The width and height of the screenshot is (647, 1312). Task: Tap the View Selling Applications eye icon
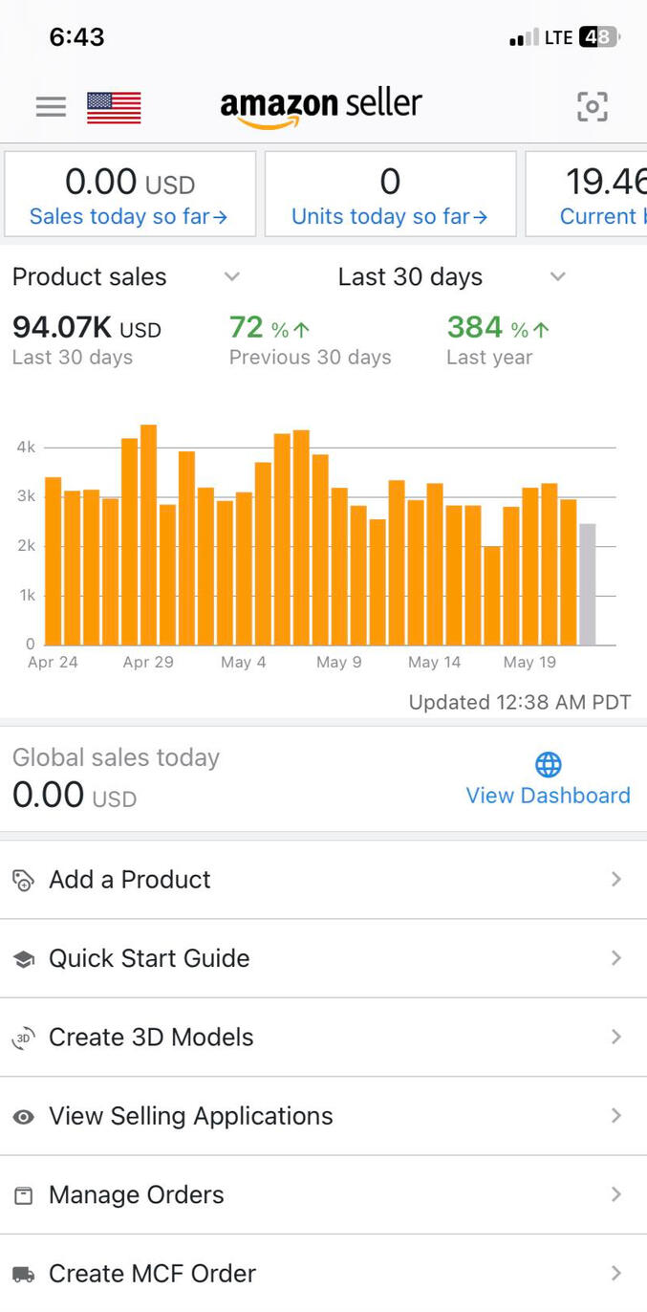(x=24, y=1117)
